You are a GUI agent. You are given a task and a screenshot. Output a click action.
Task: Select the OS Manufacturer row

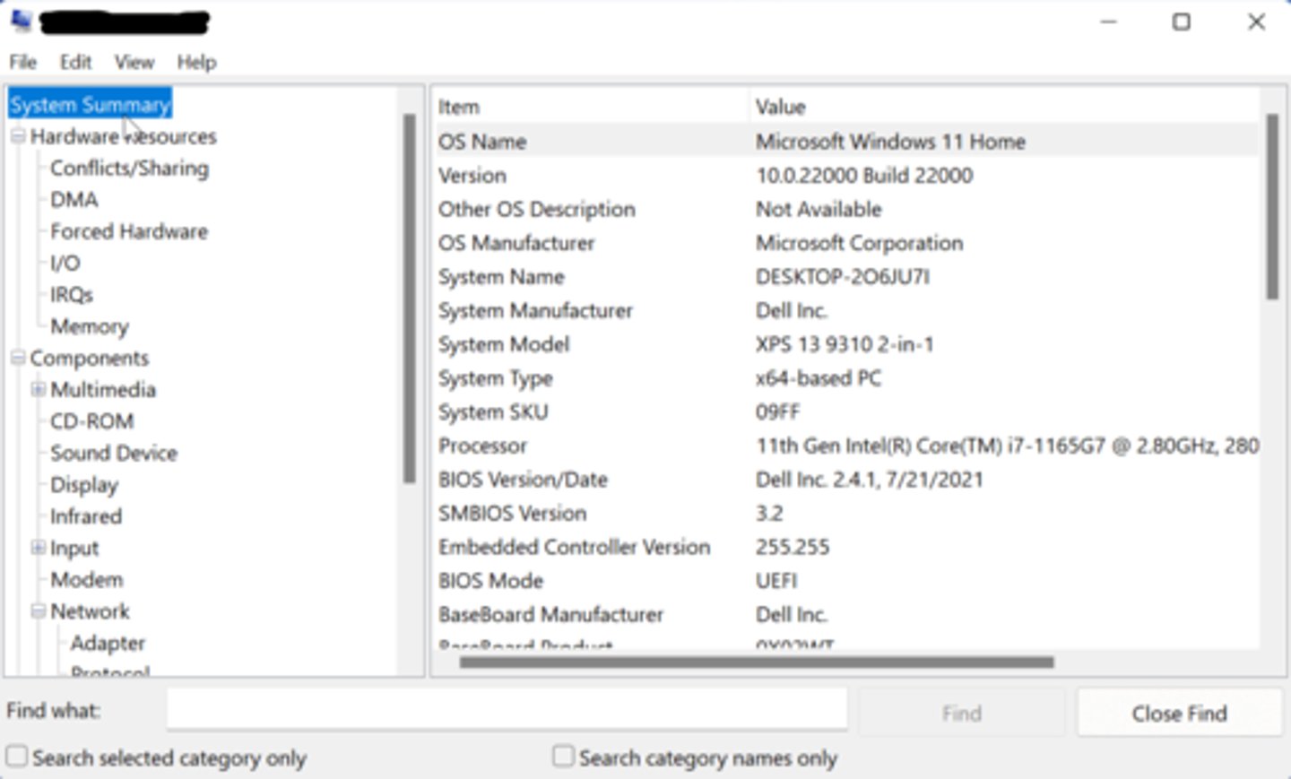pos(846,243)
